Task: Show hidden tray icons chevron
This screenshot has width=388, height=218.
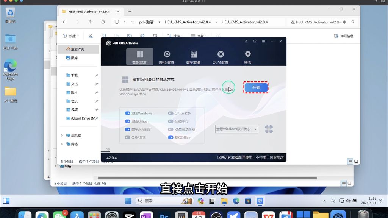Action: coord(325,201)
